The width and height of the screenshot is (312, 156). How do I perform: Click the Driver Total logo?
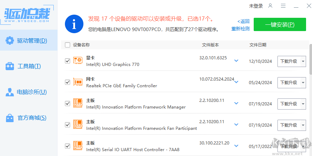pos(27,14)
